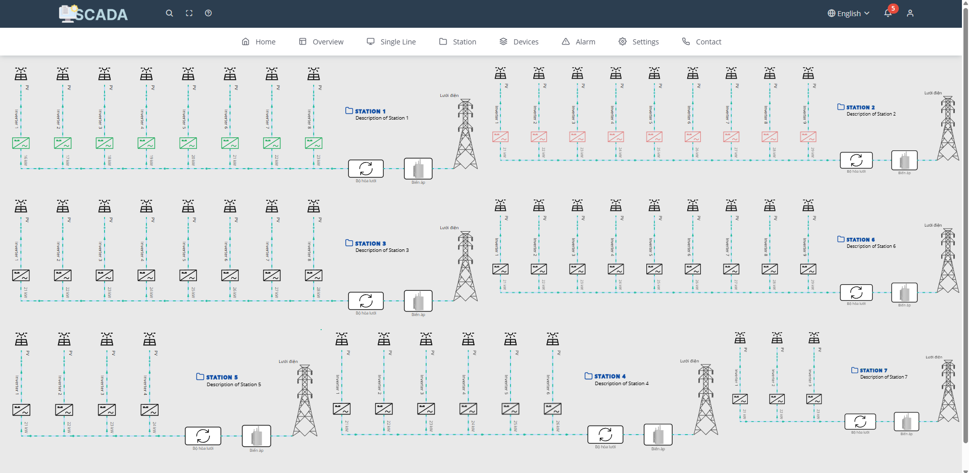Switch to the Devices section
The height and width of the screenshot is (473, 969).
519,41
